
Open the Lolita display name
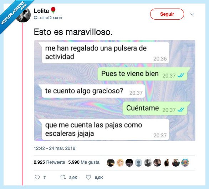click(x=41, y=11)
